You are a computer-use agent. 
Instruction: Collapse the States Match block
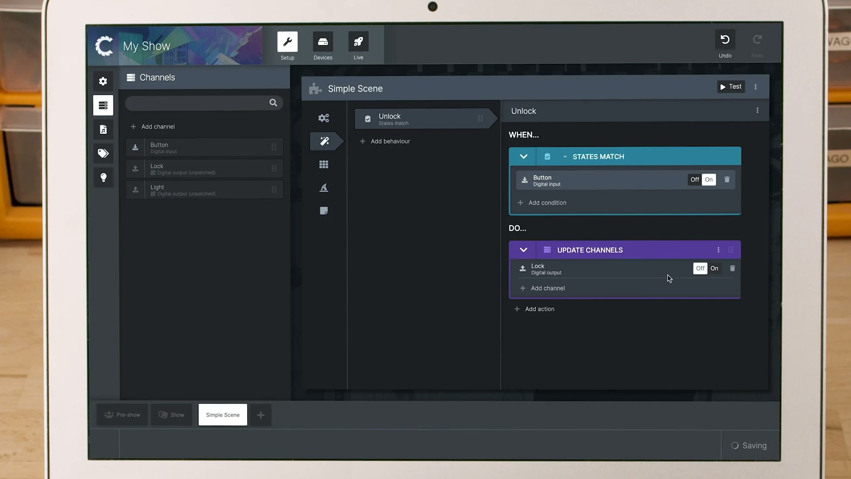pos(523,157)
